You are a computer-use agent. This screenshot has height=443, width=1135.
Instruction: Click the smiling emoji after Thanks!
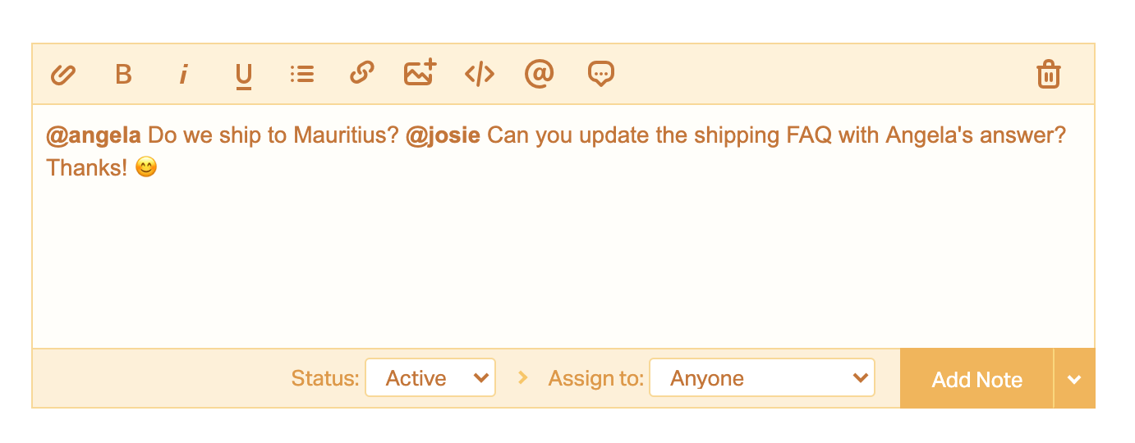(x=145, y=168)
